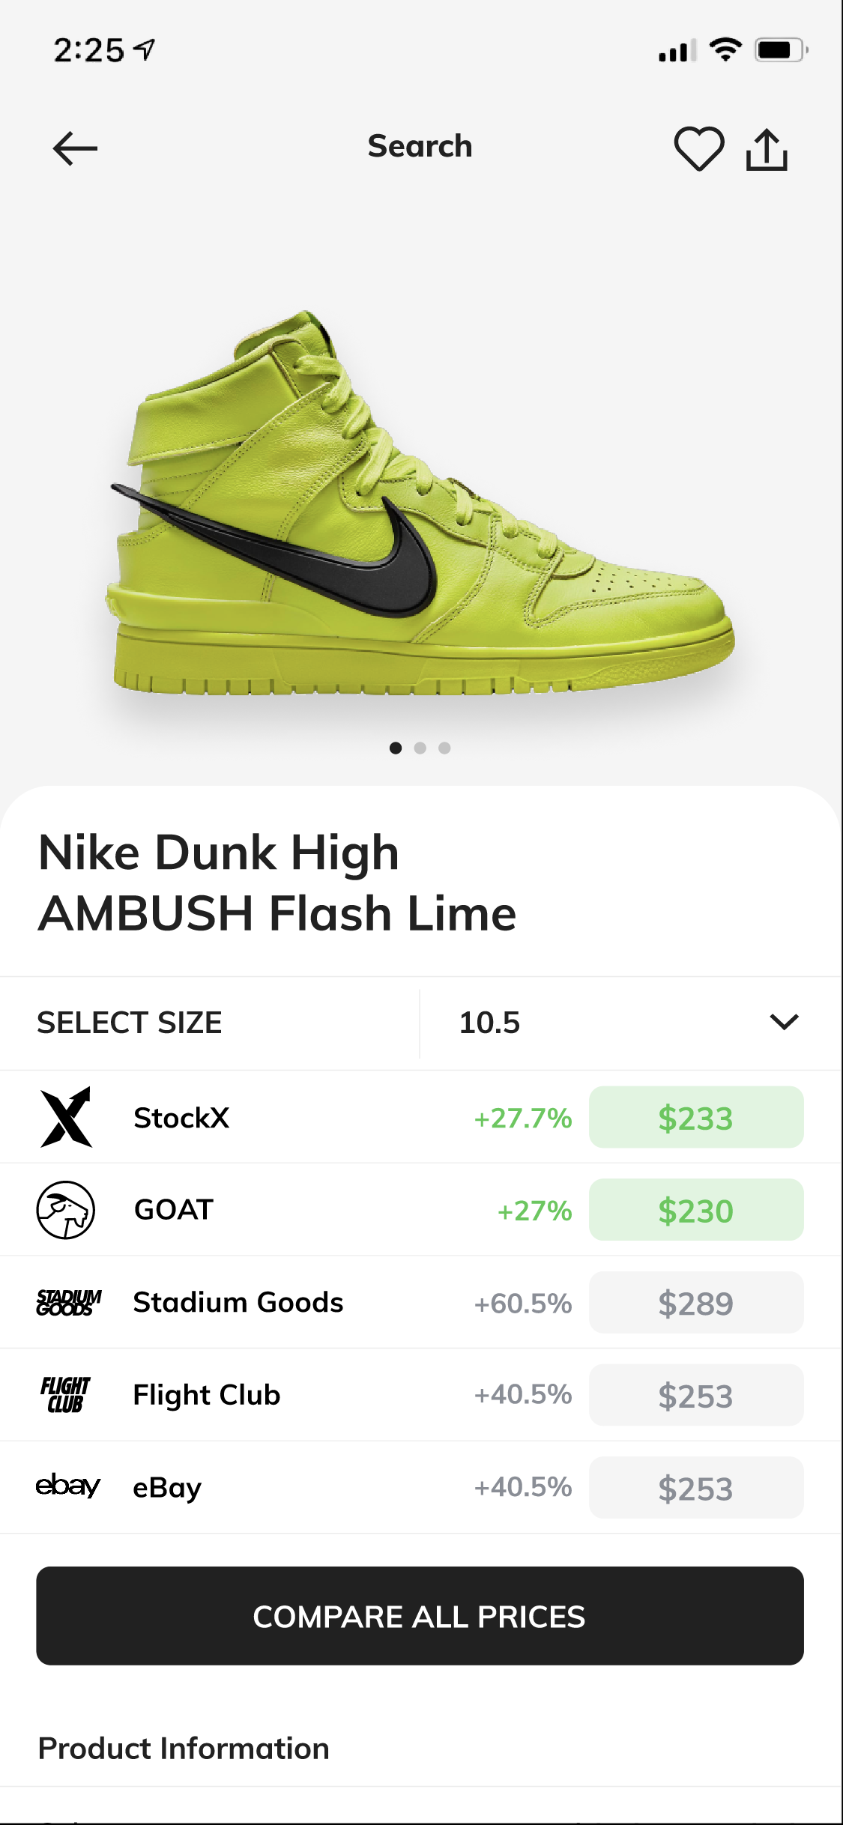Open the StockX marketplace icon
The height and width of the screenshot is (1825, 843).
[x=66, y=1118]
